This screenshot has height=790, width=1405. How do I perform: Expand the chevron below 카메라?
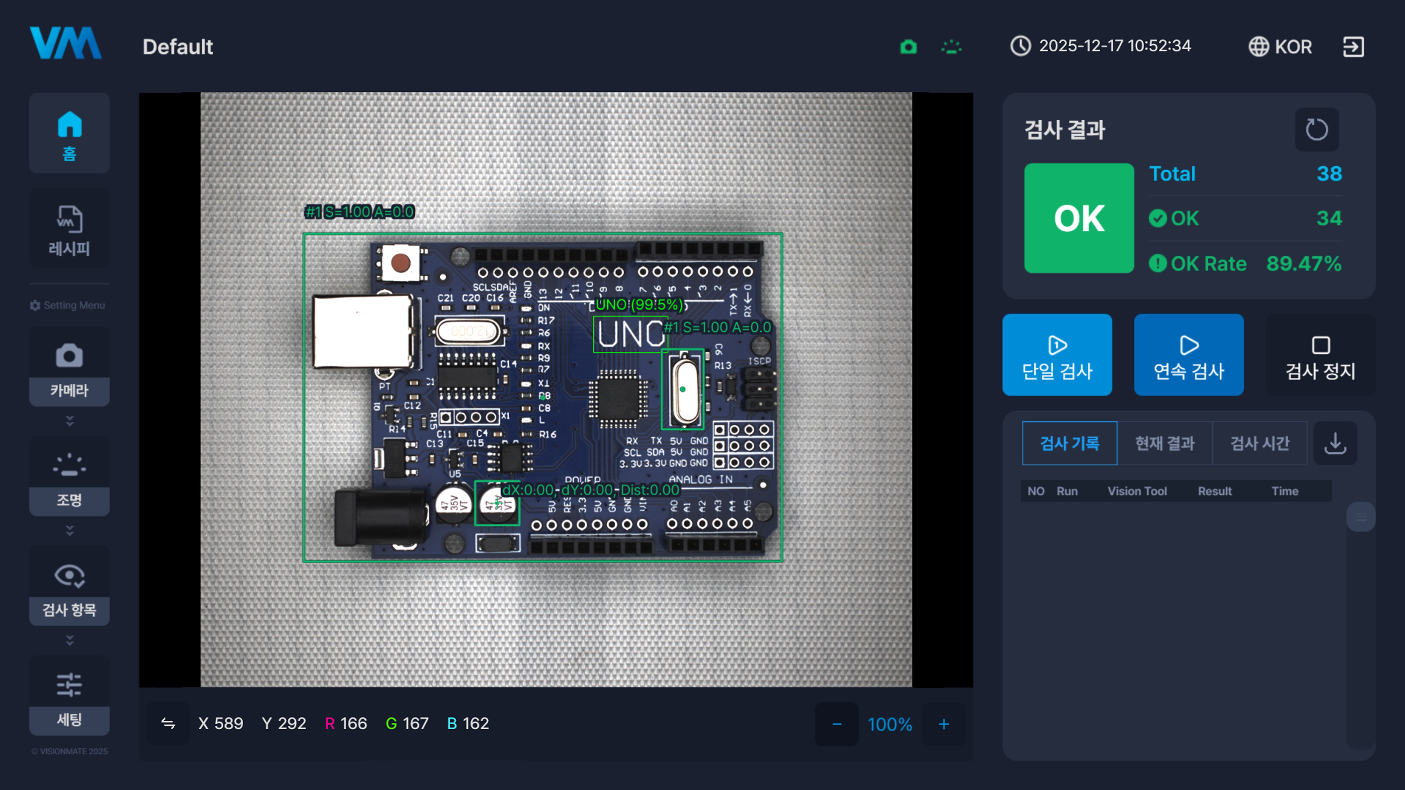pos(69,421)
